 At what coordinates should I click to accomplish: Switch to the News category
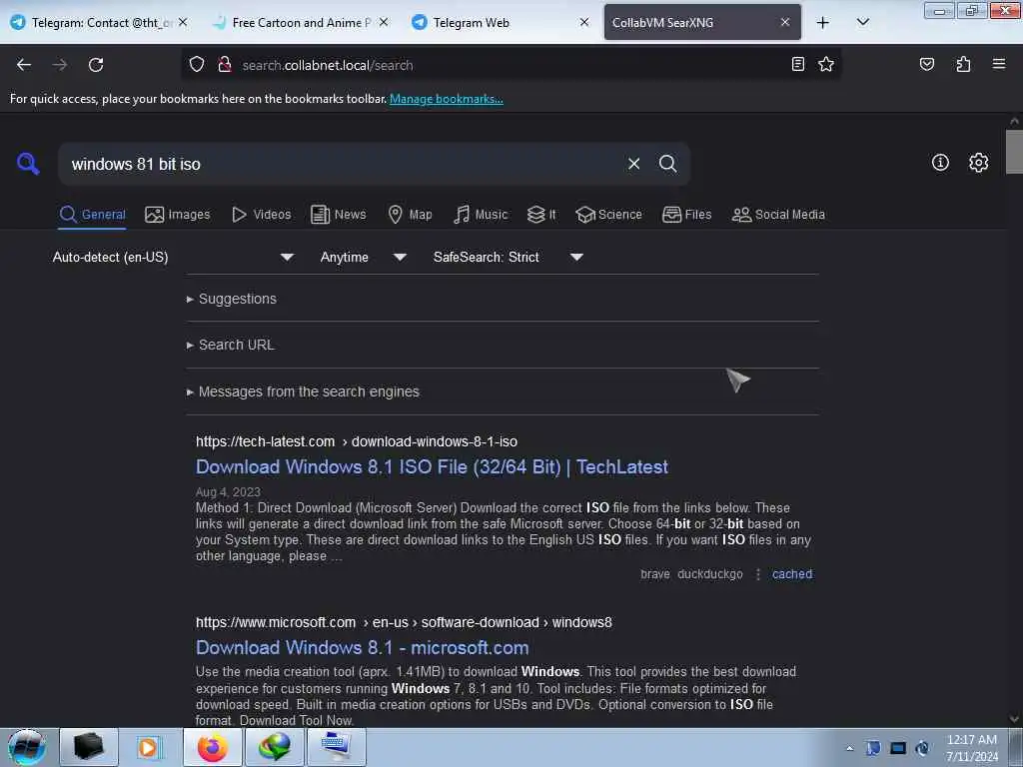click(x=338, y=215)
